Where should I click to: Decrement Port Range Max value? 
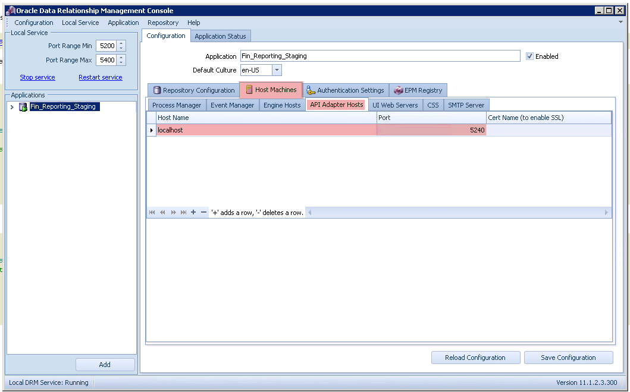point(121,62)
